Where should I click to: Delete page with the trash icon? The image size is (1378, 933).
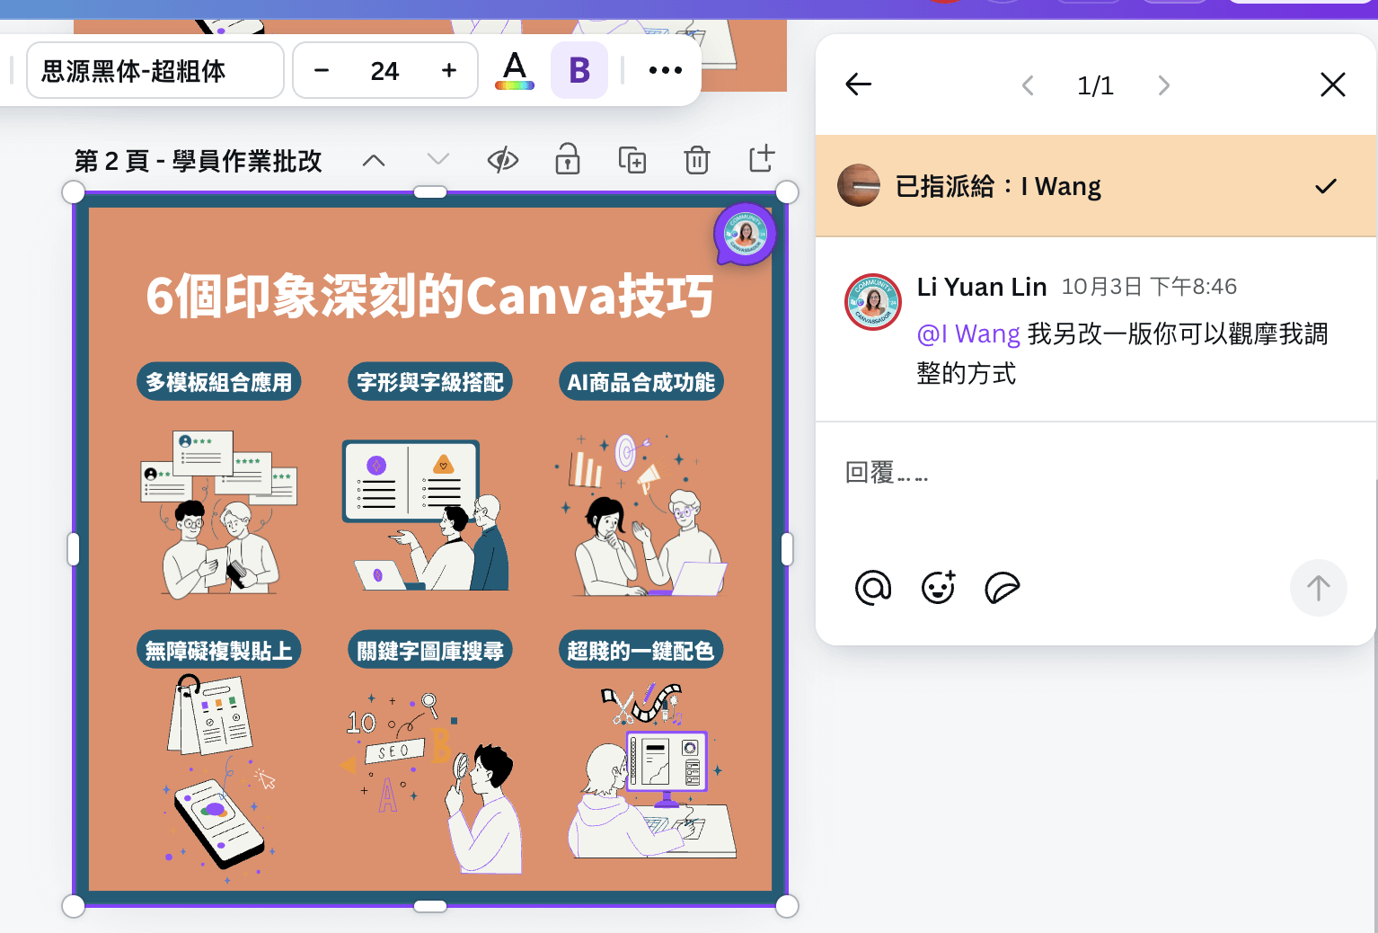tap(697, 161)
